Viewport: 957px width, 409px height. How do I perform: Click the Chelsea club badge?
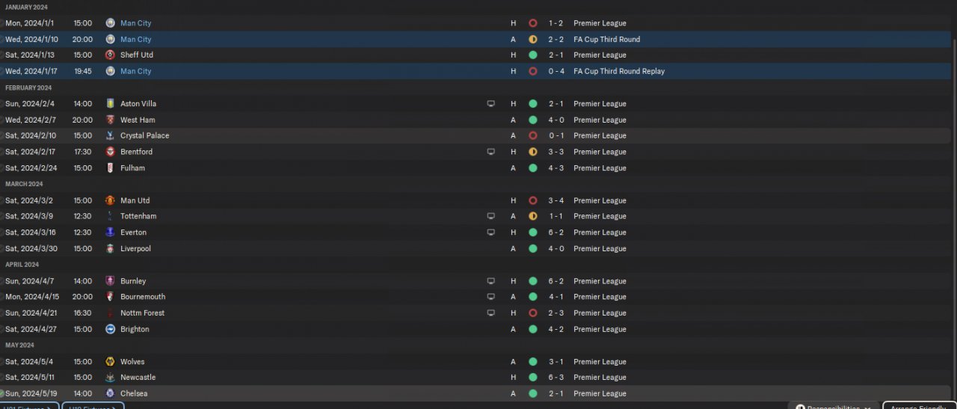click(111, 394)
